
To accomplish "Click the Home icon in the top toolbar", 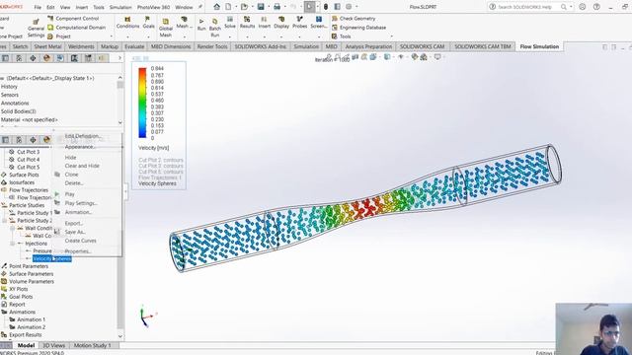I will click(x=217, y=7).
